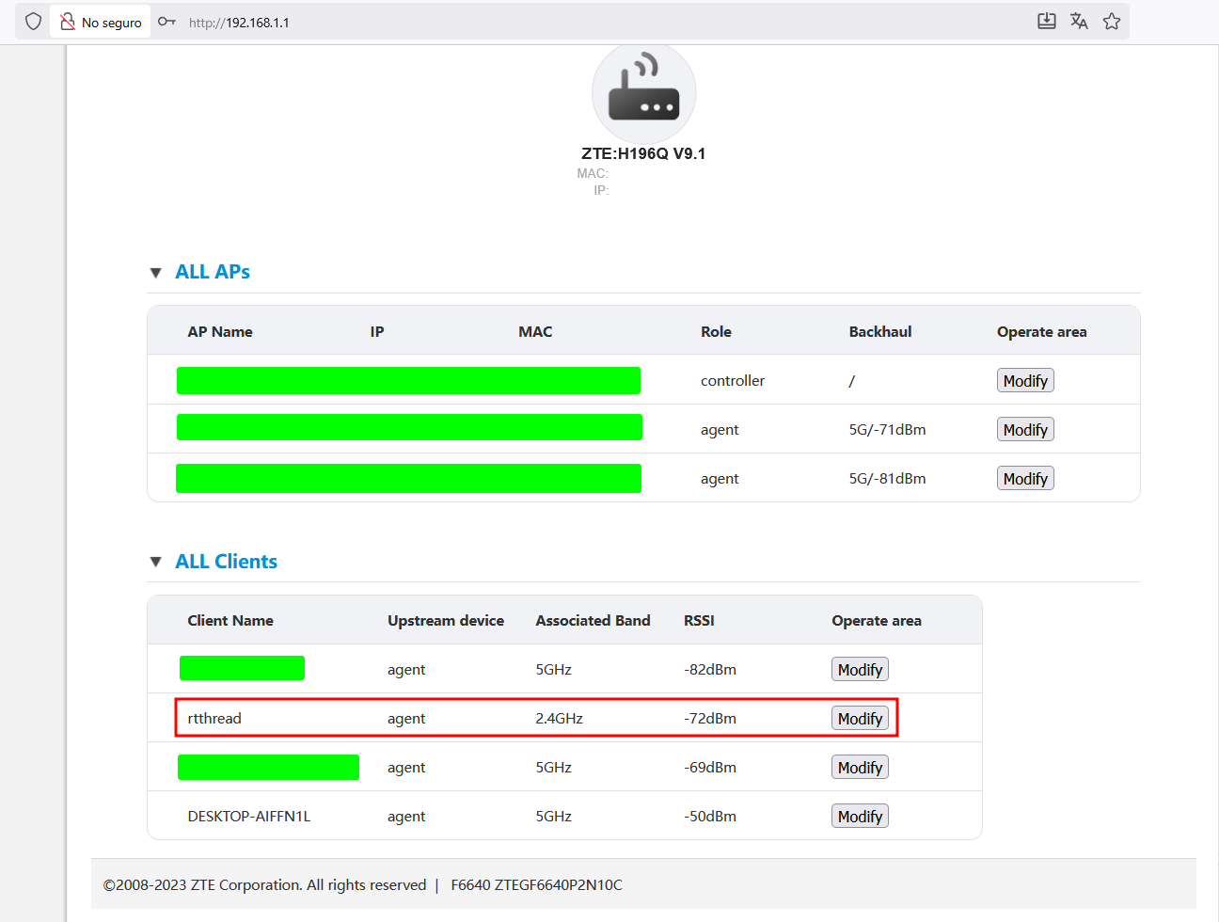The width and height of the screenshot is (1219, 922).
Task: Click the address bar URL 192.168.1.1
Action: point(239,23)
